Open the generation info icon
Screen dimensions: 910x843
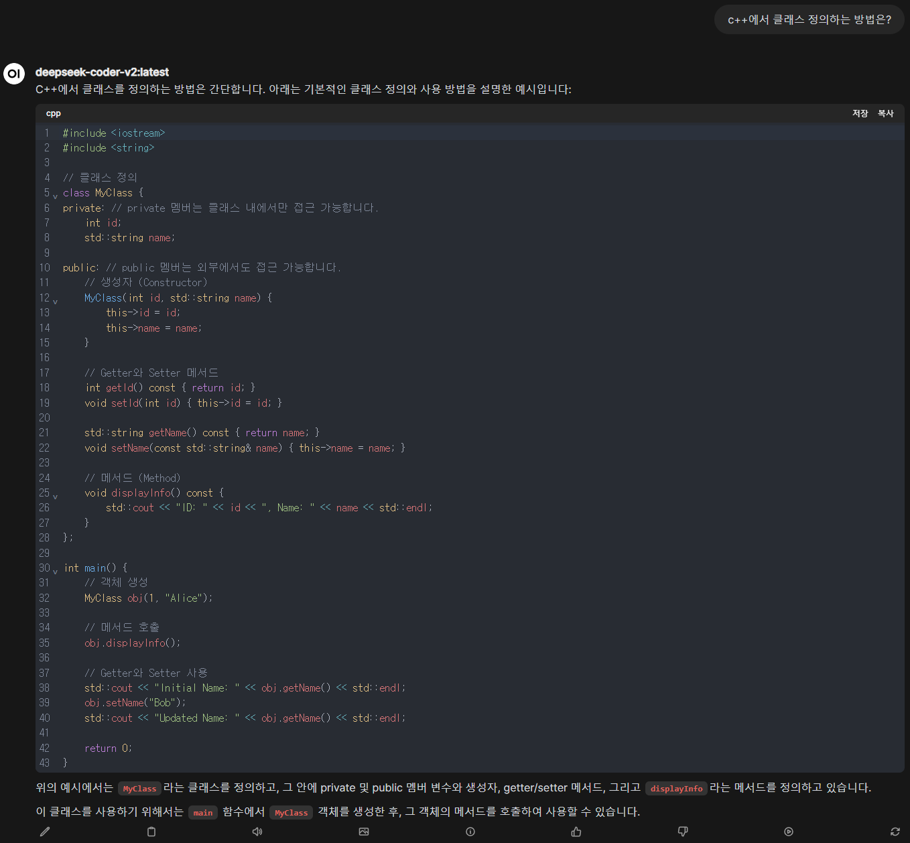click(470, 832)
